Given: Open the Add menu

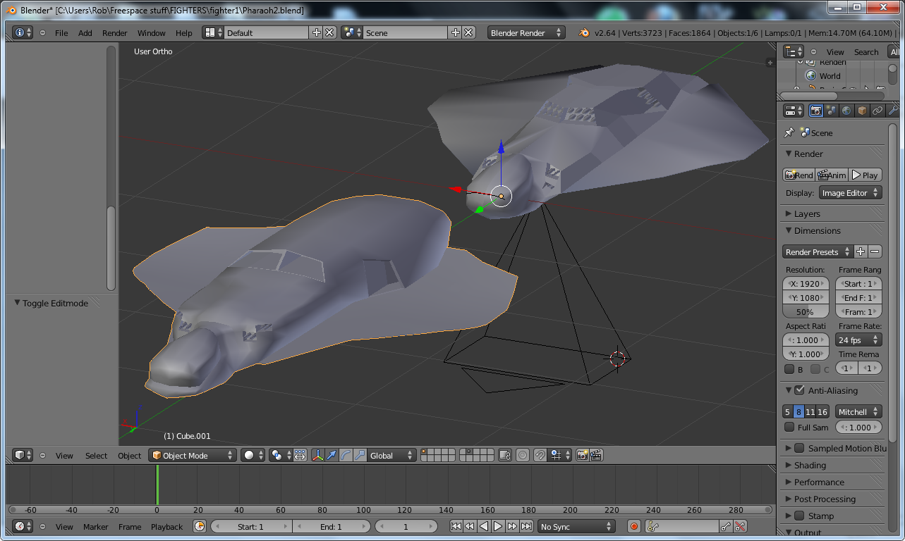Looking at the screenshot, I should (85, 32).
